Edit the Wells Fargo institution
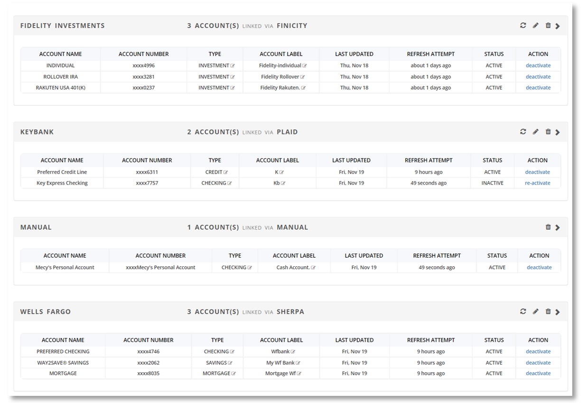This screenshot has width=587, height=403. pos(536,312)
